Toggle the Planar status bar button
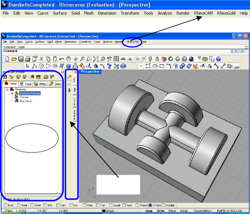 pos(172,211)
